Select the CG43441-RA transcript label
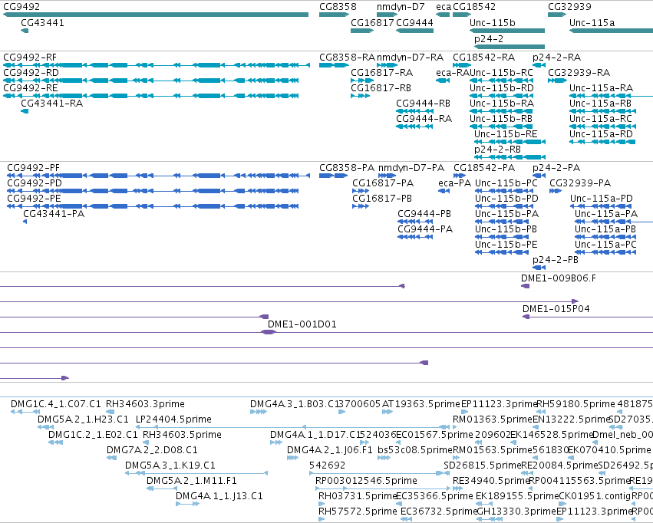This screenshot has height=523, width=653. coord(52,104)
